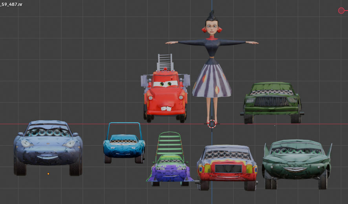
Task: Click the red X-axis navigation gizmo circle
Action: 341,11
